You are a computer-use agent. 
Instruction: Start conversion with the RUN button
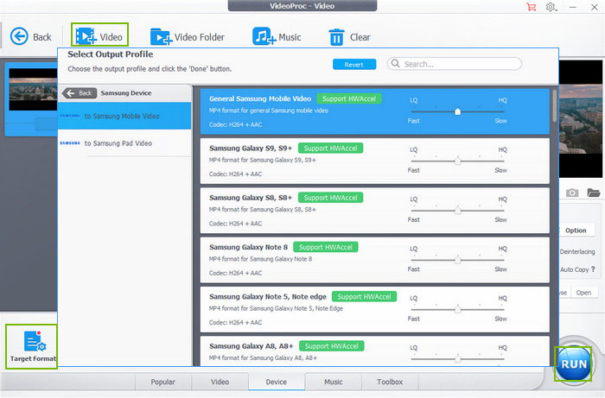point(573,363)
